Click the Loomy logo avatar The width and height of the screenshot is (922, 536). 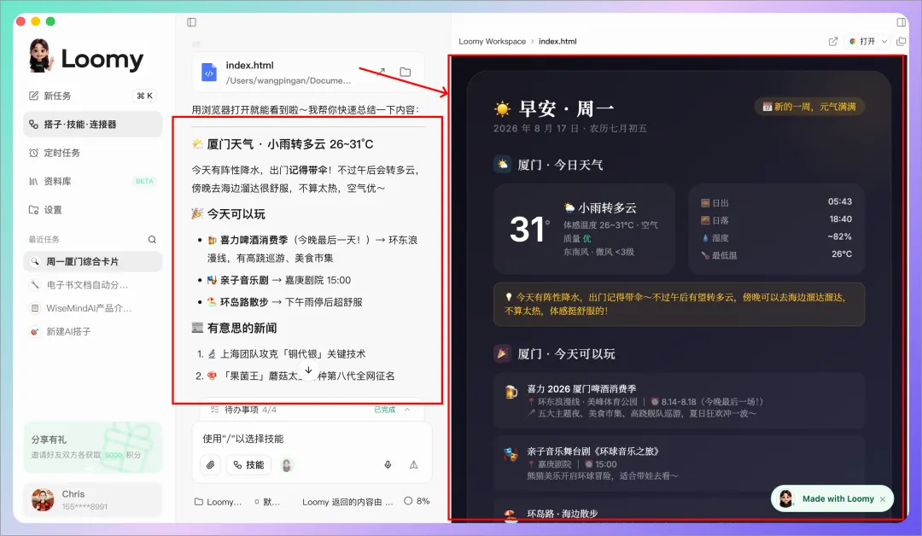coord(40,55)
